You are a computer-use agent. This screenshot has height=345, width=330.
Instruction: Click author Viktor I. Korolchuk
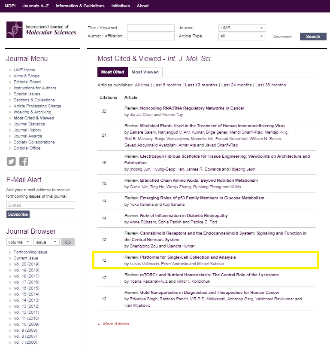[193, 281]
